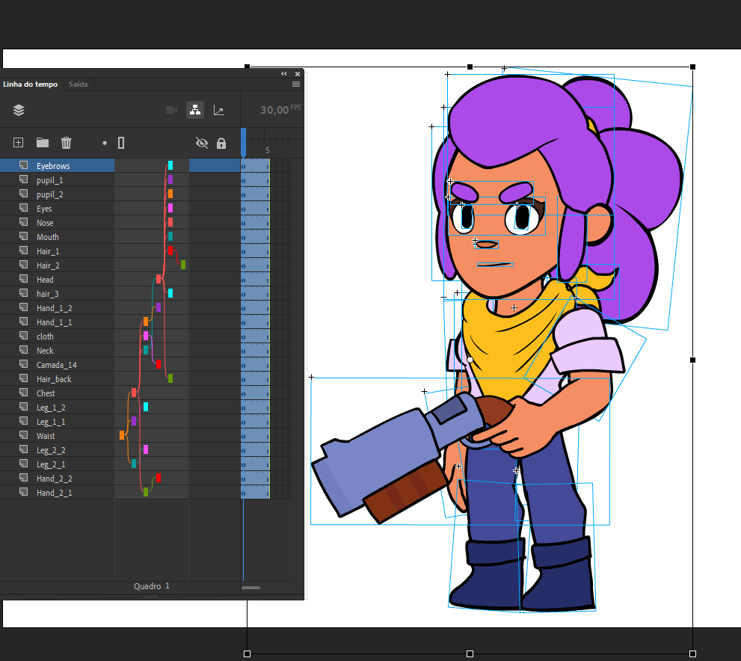Screen dimensions: 741x661
Task: Toggle the camera icon in timeline
Action: pyautogui.click(x=171, y=110)
